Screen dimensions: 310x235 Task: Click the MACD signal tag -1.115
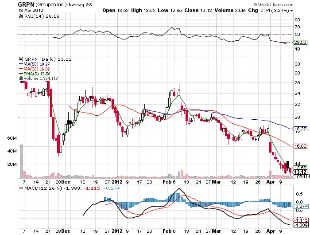(x=301, y=220)
